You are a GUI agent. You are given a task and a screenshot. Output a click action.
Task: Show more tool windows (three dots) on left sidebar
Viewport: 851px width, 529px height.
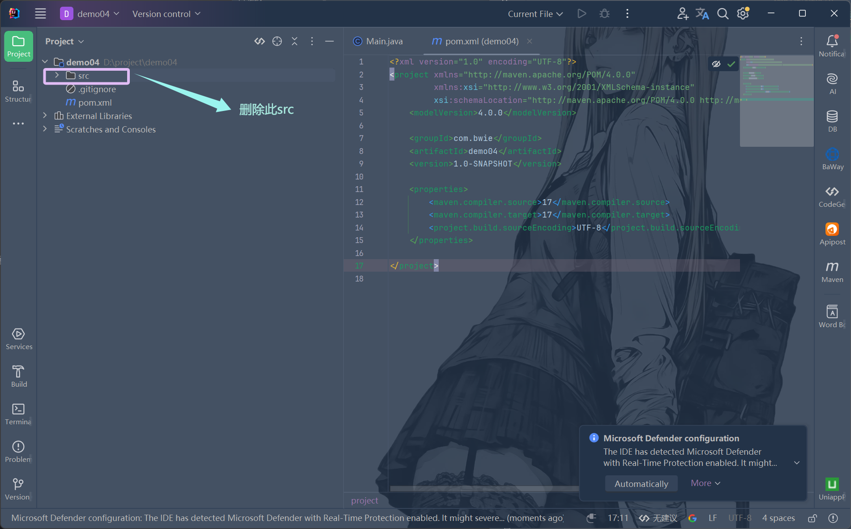18,124
